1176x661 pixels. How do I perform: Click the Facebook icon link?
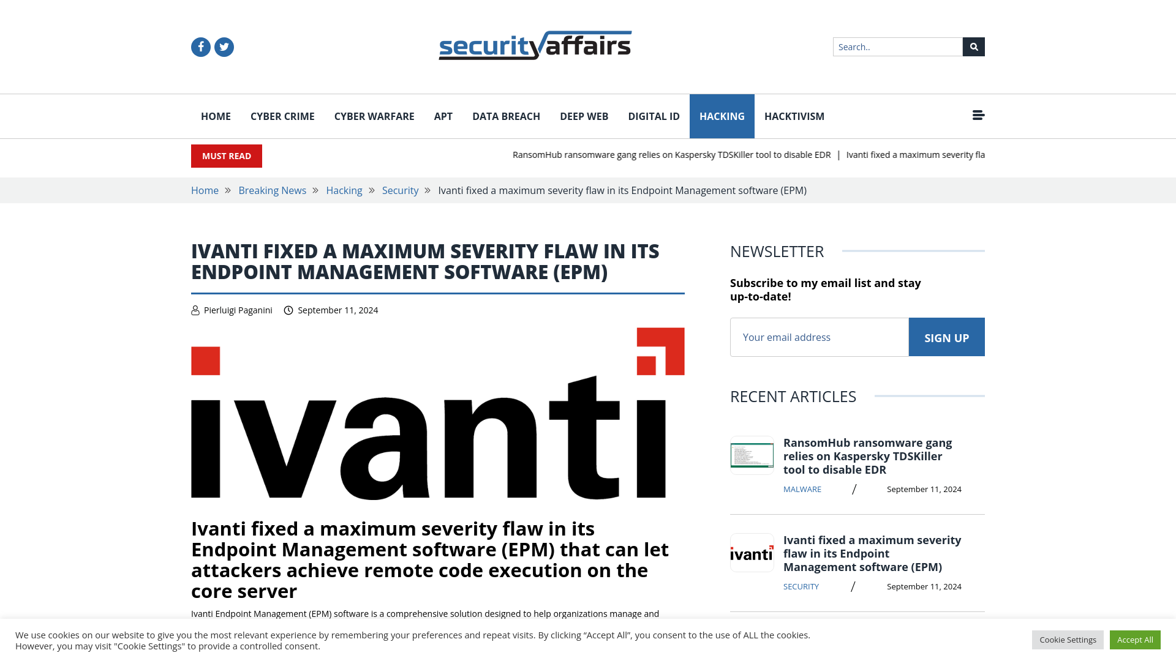pyautogui.click(x=200, y=46)
